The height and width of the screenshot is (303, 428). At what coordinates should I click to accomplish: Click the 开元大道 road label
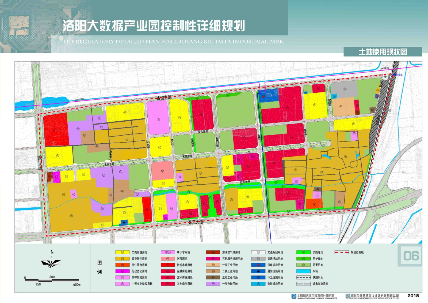click(x=196, y=222)
